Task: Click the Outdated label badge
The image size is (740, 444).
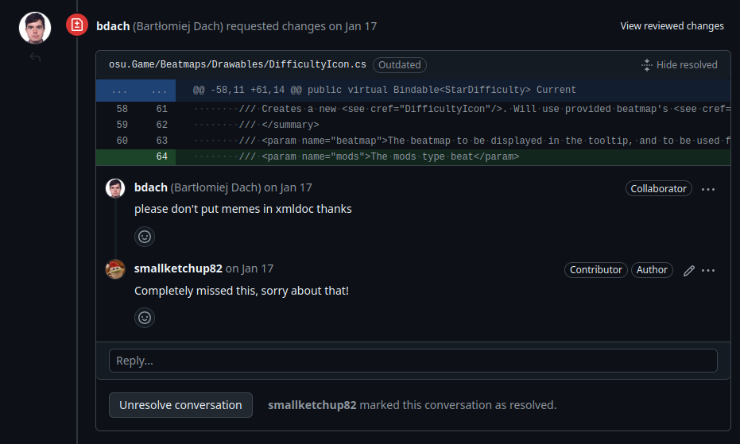Action: 400,65
